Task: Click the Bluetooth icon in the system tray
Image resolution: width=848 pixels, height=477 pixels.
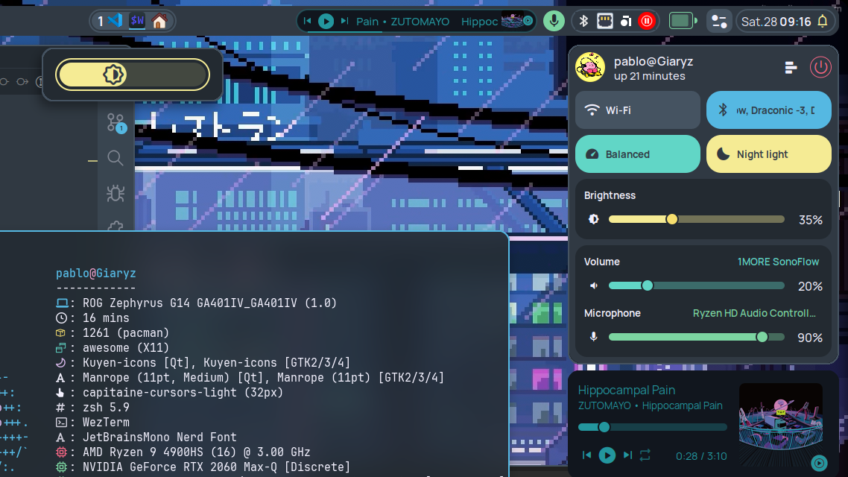Action: coord(583,20)
